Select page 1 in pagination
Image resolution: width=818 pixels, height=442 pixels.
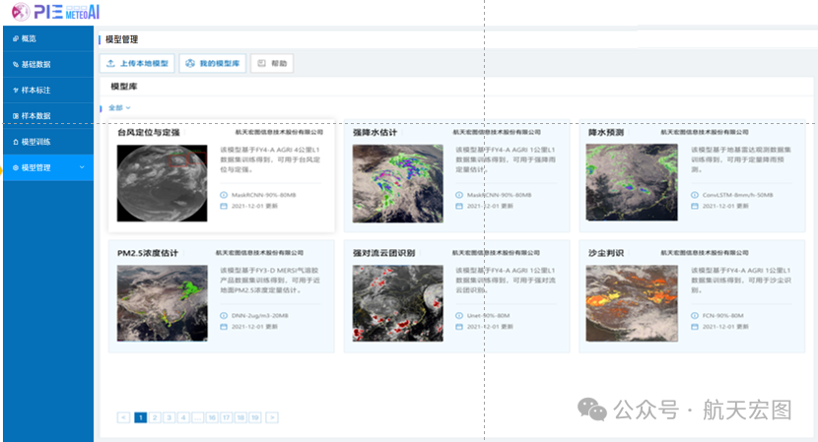click(140, 417)
